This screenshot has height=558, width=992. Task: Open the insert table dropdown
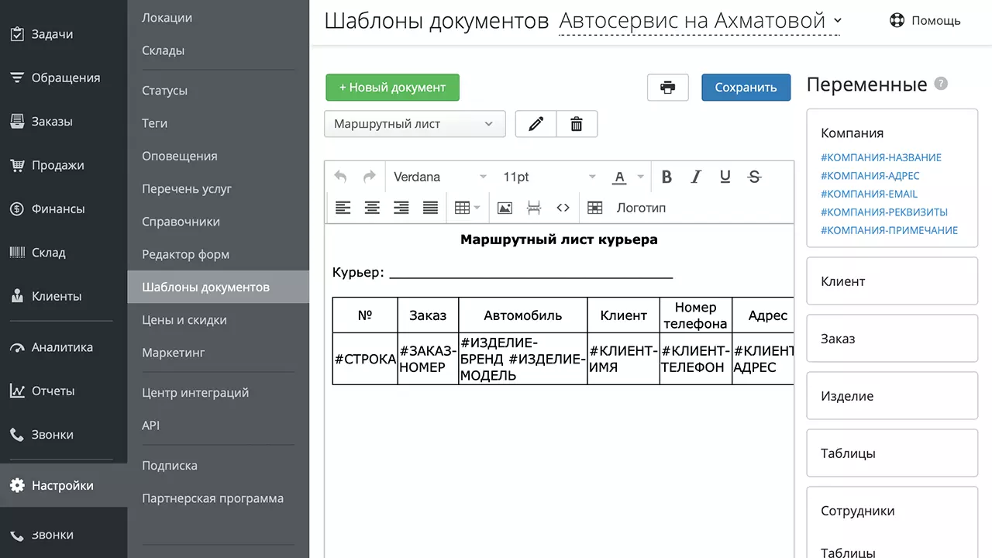tap(467, 208)
